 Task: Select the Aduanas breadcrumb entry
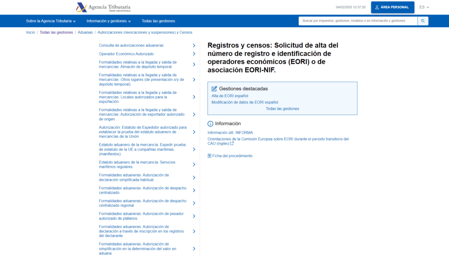pos(85,32)
